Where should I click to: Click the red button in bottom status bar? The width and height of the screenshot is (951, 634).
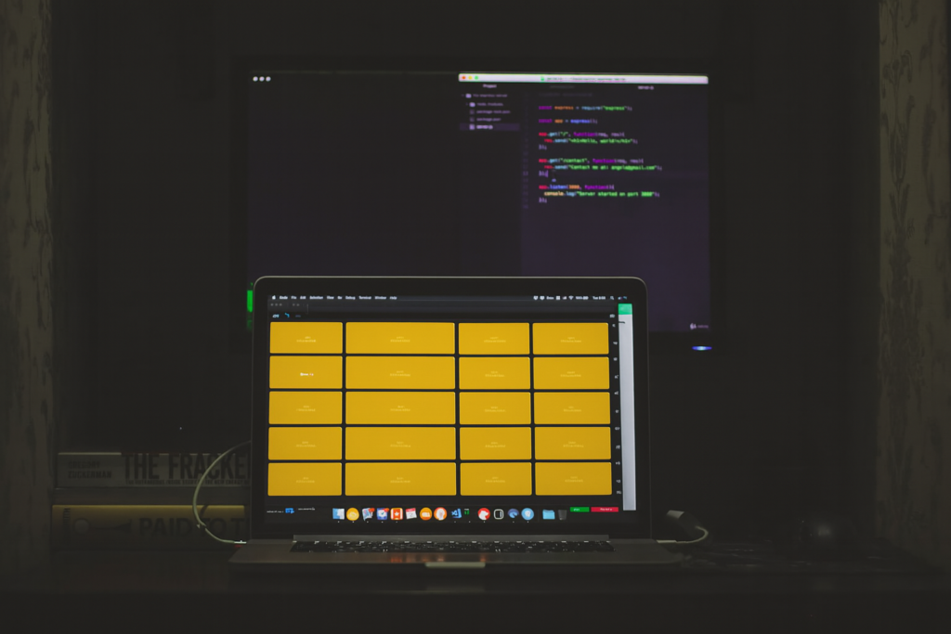[x=606, y=510]
